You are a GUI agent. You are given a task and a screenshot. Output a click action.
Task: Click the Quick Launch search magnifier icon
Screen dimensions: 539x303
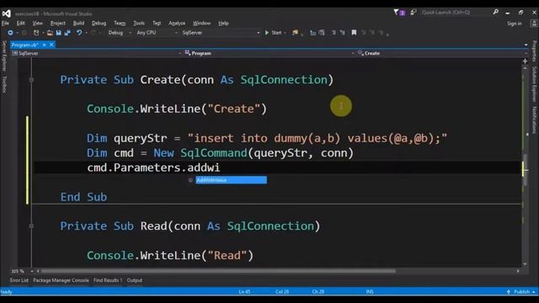(496, 12)
